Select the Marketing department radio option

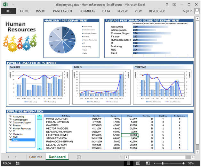tap(11, 134)
